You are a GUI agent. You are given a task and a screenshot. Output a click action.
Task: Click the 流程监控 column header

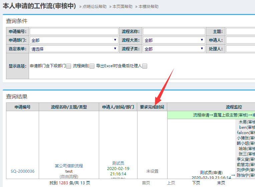click(x=234, y=107)
